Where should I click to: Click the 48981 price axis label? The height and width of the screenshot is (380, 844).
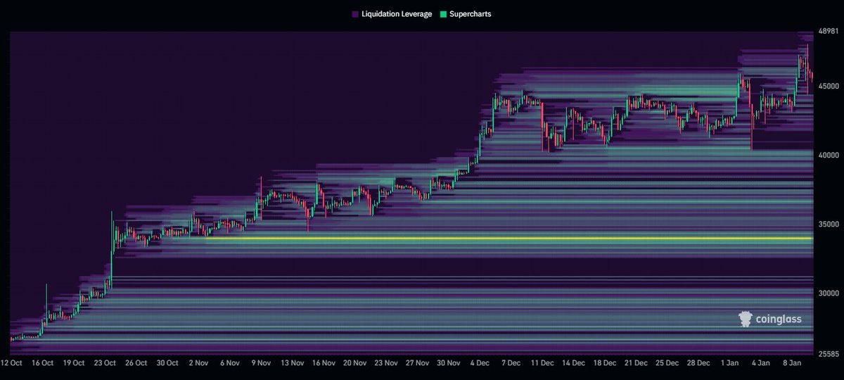click(828, 32)
